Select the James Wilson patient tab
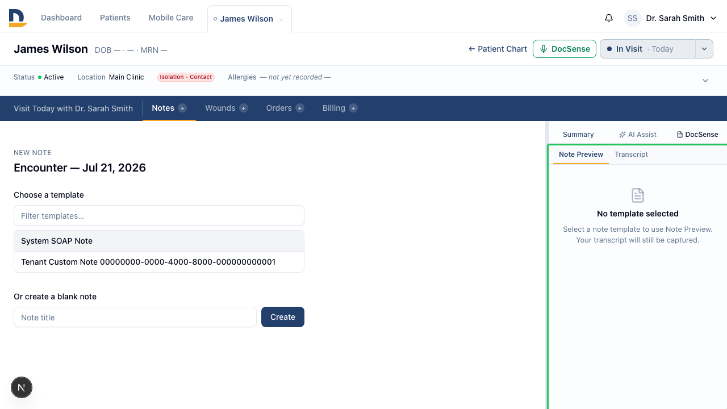Screen dimensions: 727x409 point(246,19)
